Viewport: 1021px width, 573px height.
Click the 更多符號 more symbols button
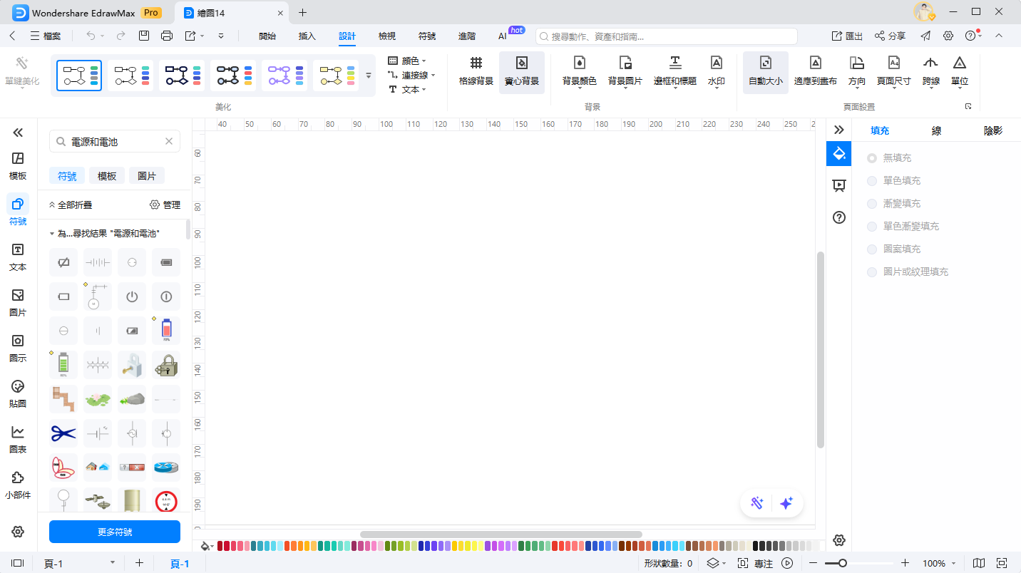pyautogui.click(x=114, y=532)
